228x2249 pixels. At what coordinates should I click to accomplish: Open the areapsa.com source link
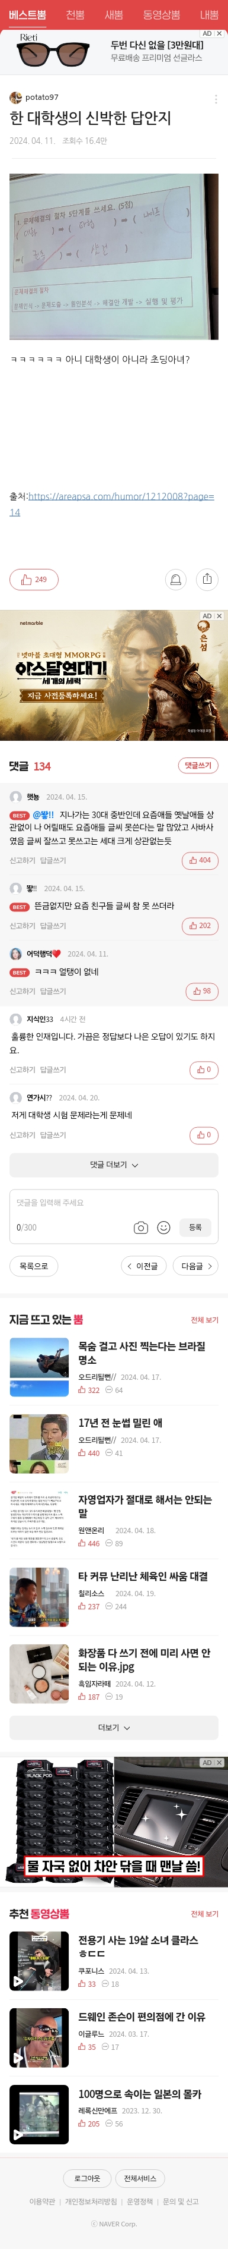click(111, 504)
